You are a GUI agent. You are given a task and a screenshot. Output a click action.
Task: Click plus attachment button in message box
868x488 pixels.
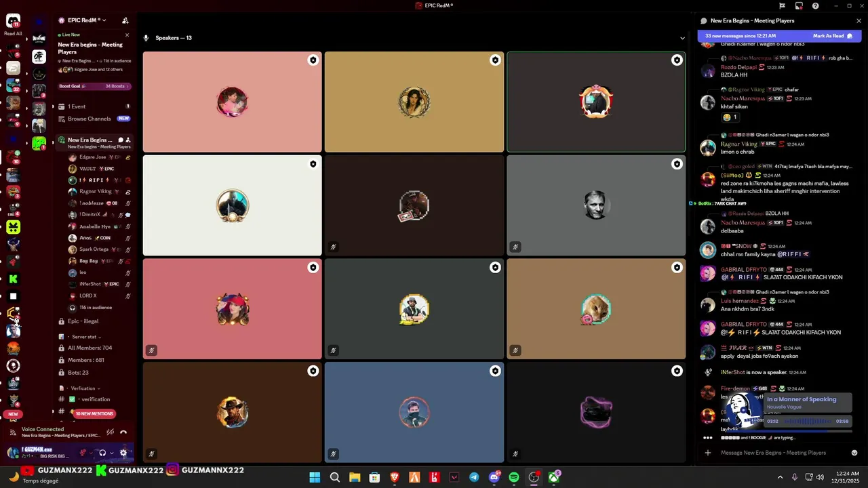pos(708,453)
